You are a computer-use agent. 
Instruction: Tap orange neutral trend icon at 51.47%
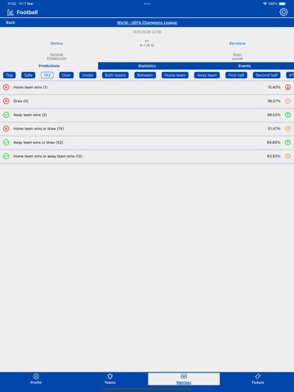pos(287,128)
